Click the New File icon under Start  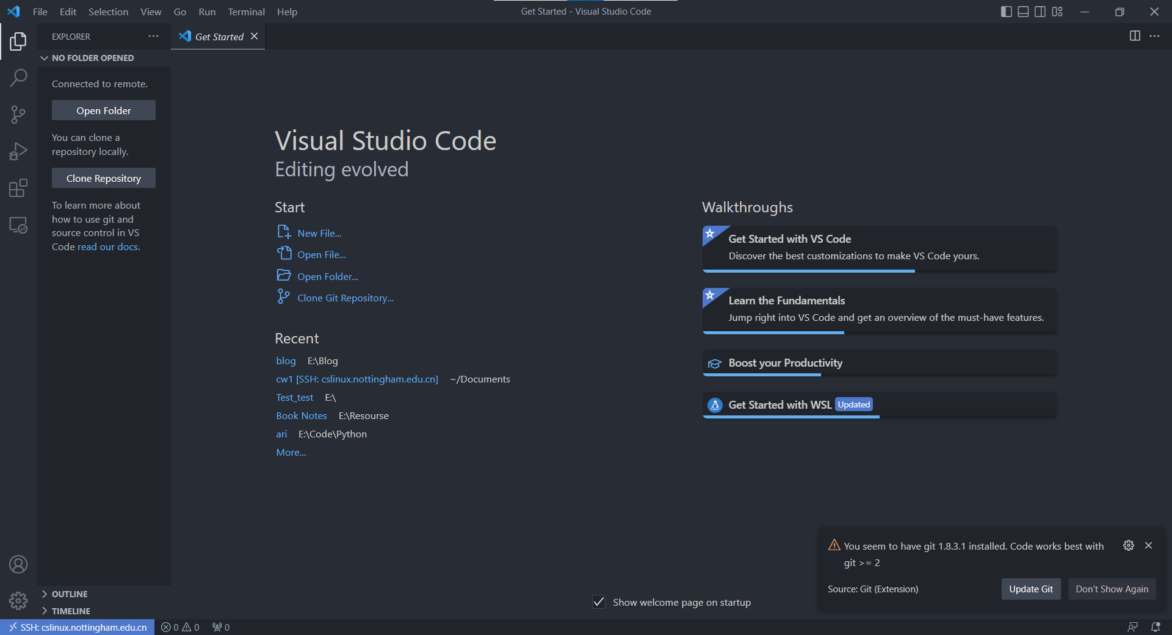click(284, 232)
